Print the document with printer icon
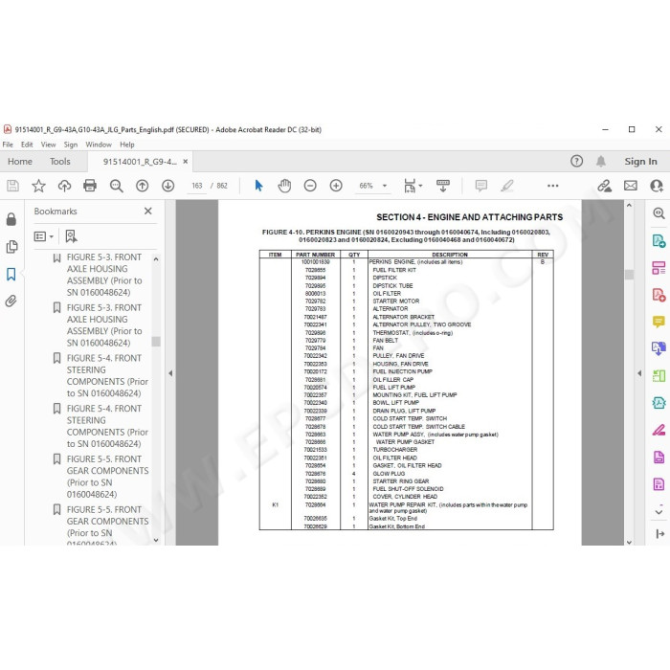 click(x=90, y=186)
